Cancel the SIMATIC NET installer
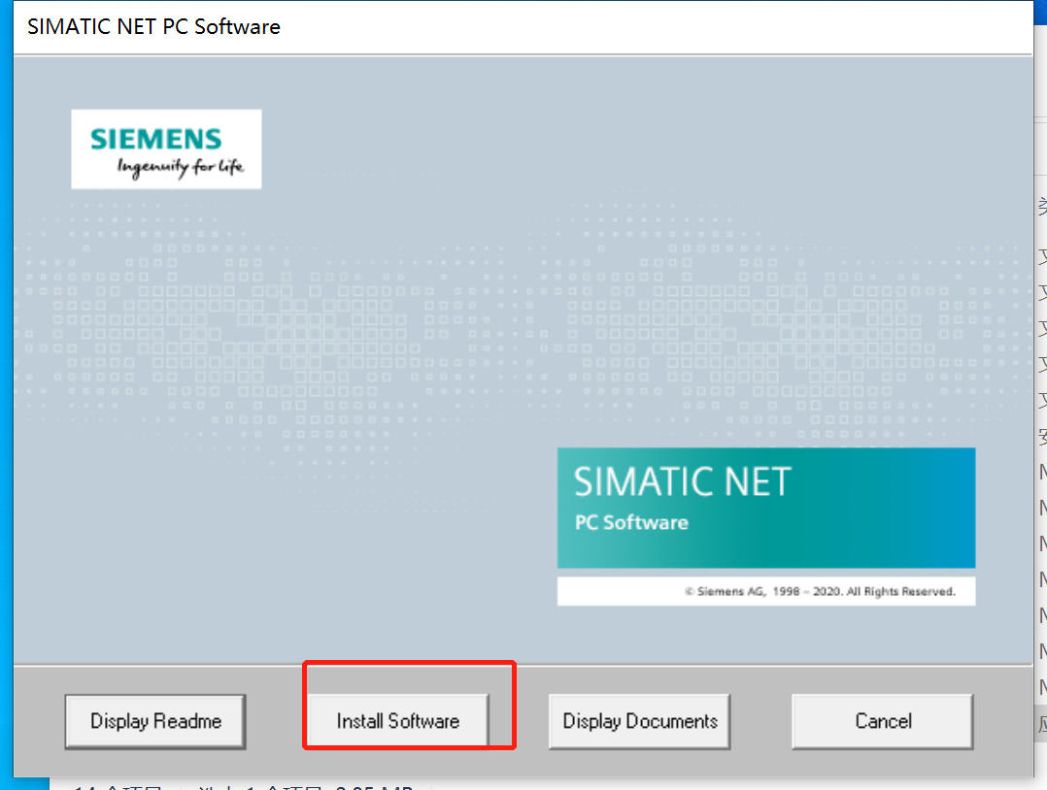Screen dimensions: 1047x790 [883, 721]
